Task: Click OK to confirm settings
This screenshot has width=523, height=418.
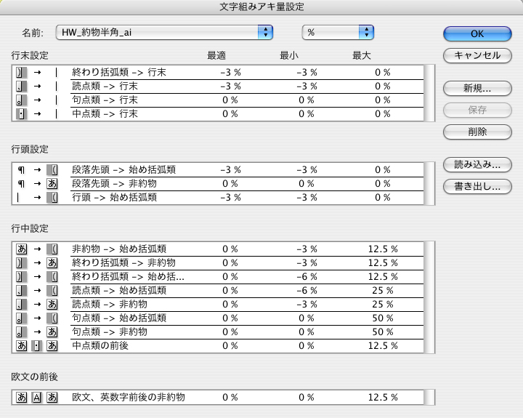Action: [x=477, y=33]
